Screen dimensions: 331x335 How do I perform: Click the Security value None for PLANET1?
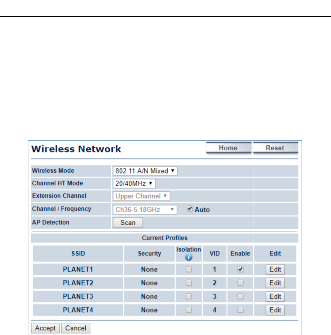[x=149, y=269]
